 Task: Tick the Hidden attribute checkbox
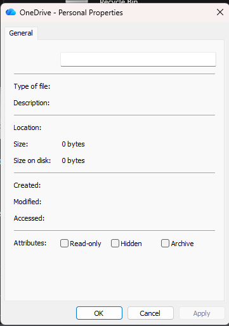[x=115, y=244]
